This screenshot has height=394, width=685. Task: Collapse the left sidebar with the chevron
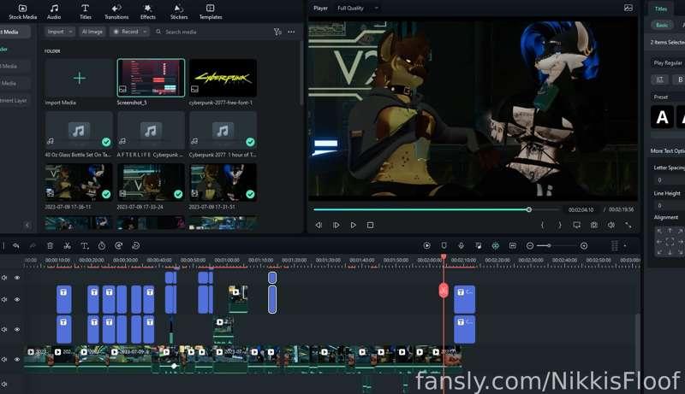(x=27, y=225)
